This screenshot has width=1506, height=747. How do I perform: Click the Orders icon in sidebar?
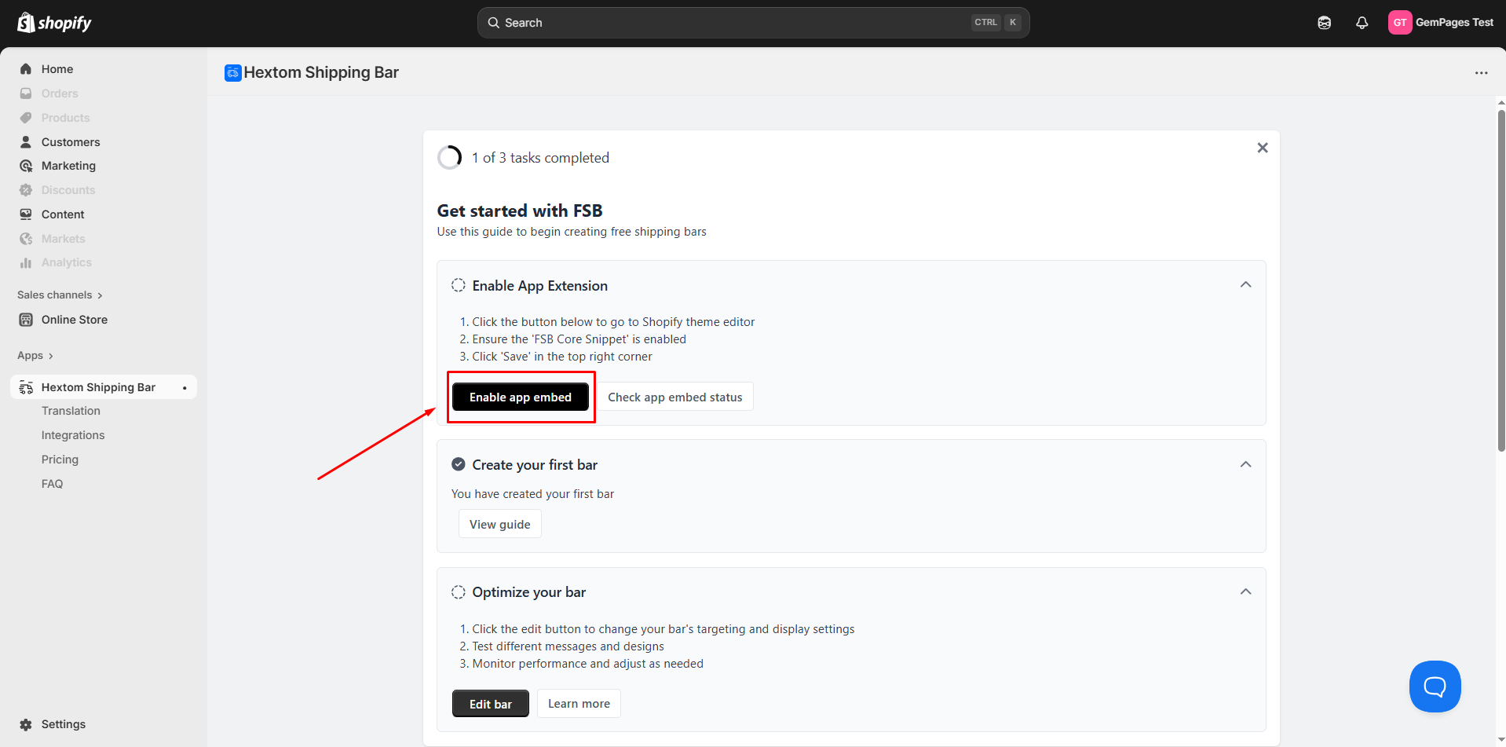(26, 93)
